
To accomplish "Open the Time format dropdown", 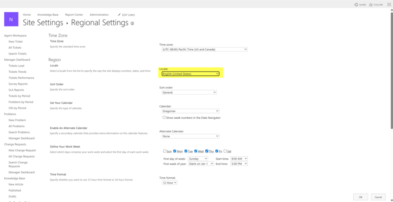I will (169, 183).
